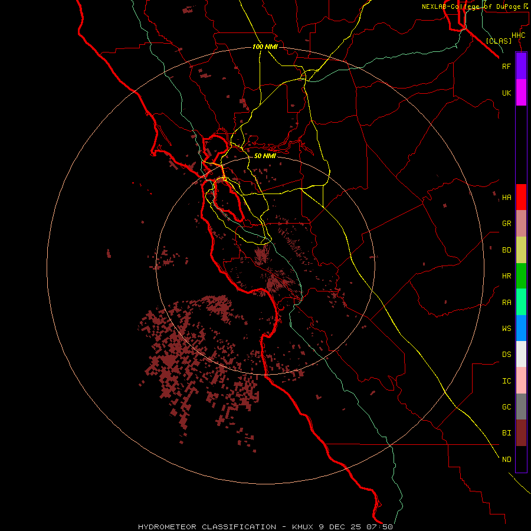The width and height of the screenshot is (531, 531).
Task: Select the IC pink legend swatch
Action: 521,381
